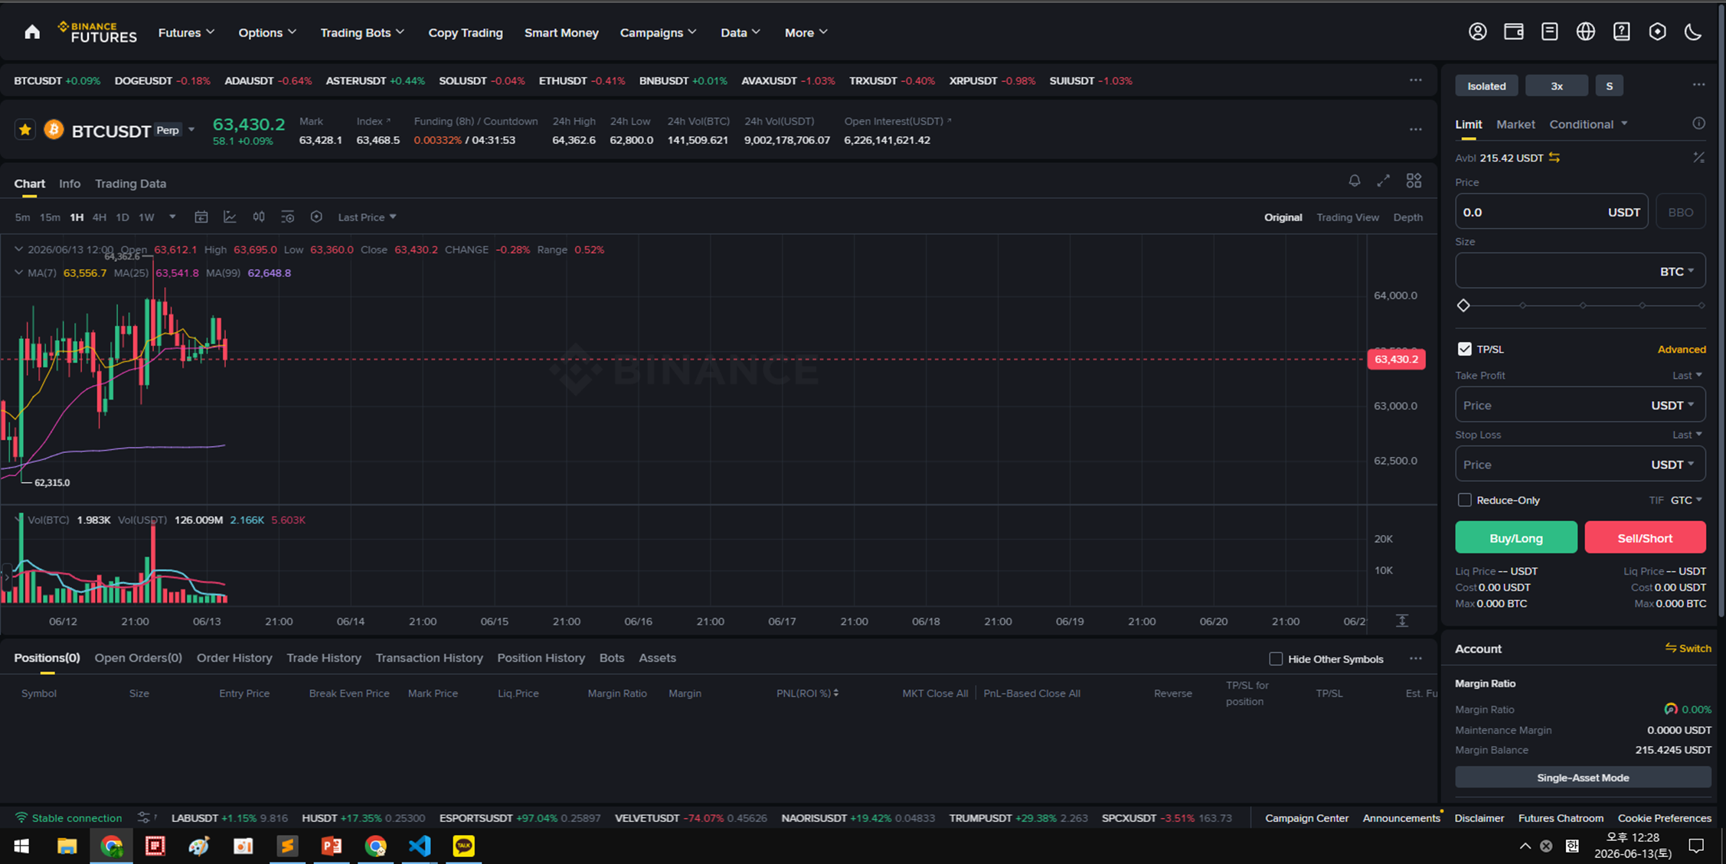Open the three-dot menu beside Hide Other Symbols
Image resolution: width=1726 pixels, height=864 pixels.
coord(1415,658)
